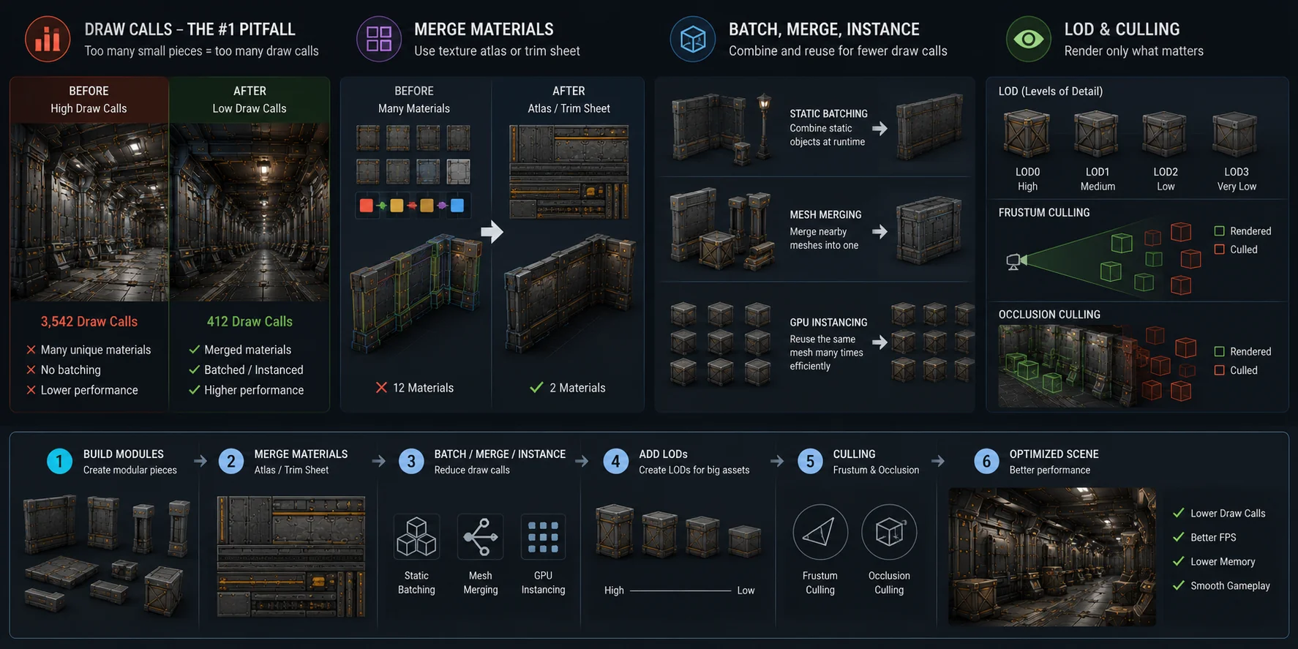
Task: Click the Occlusion Culling circle icon
Action: [x=889, y=532]
